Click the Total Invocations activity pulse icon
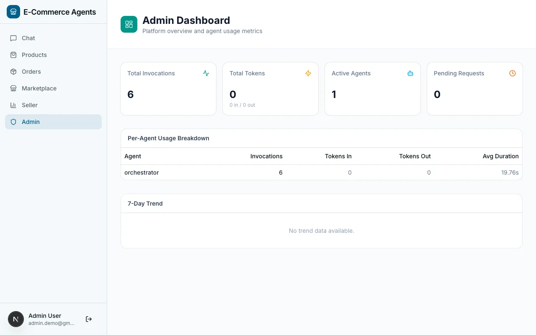This screenshot has height=335, width=536. [x=206, y=73]
